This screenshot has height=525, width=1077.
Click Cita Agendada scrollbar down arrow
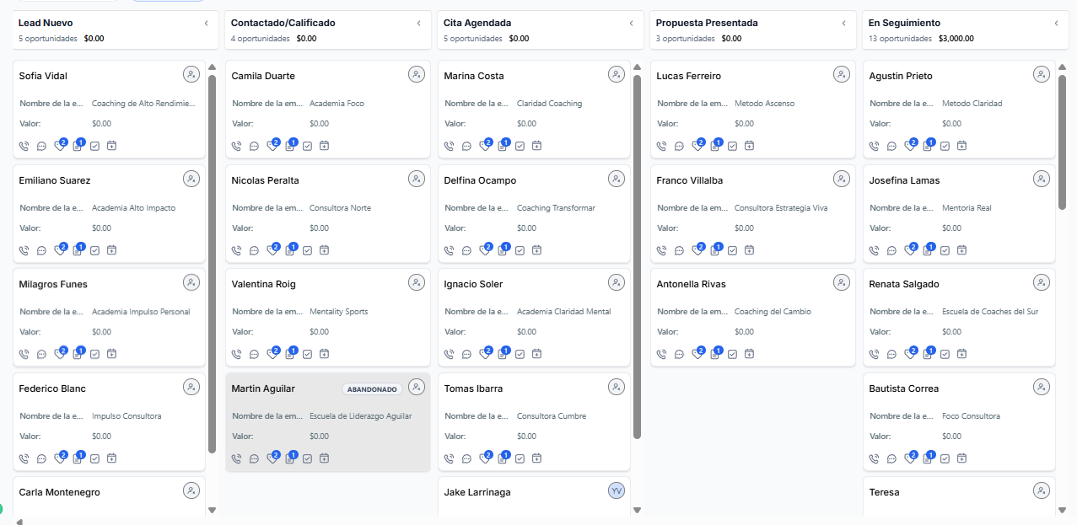coord(637,510)
